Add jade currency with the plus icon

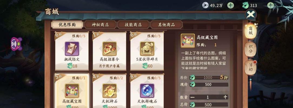click(x=270, y=5)
